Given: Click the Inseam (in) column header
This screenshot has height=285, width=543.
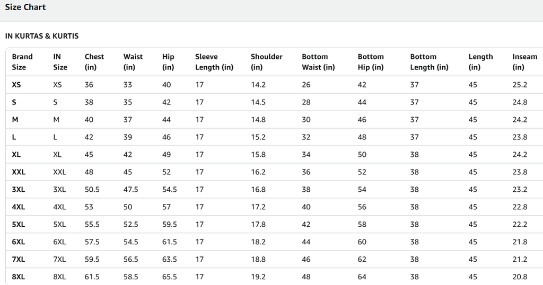Looking at the screenshot, I should point(524,62).
